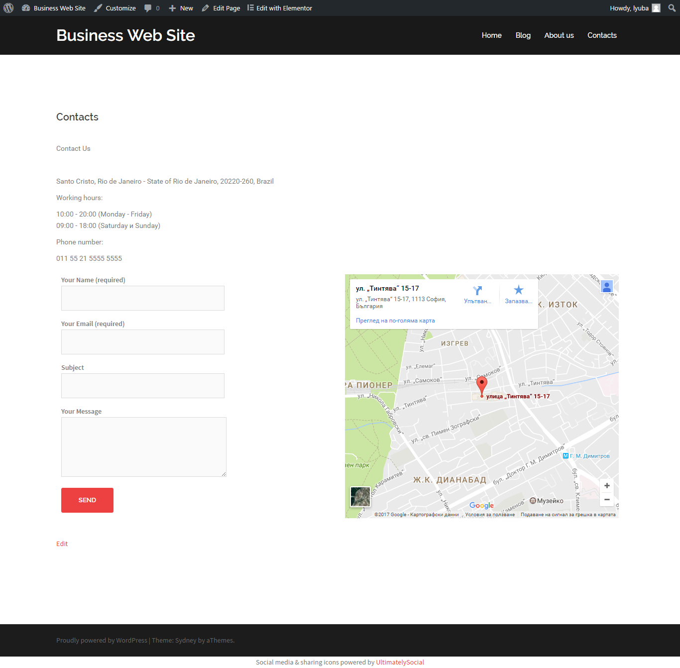
Task: Open About us navigation link
Action: [559, 35]
